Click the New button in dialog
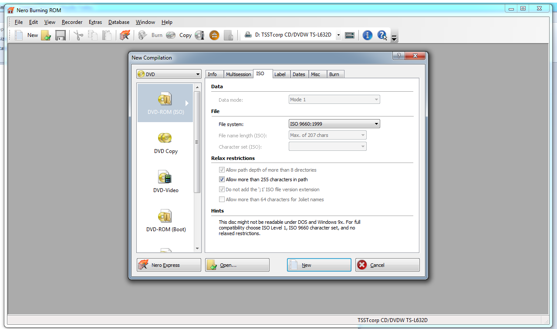 (319, 265)
